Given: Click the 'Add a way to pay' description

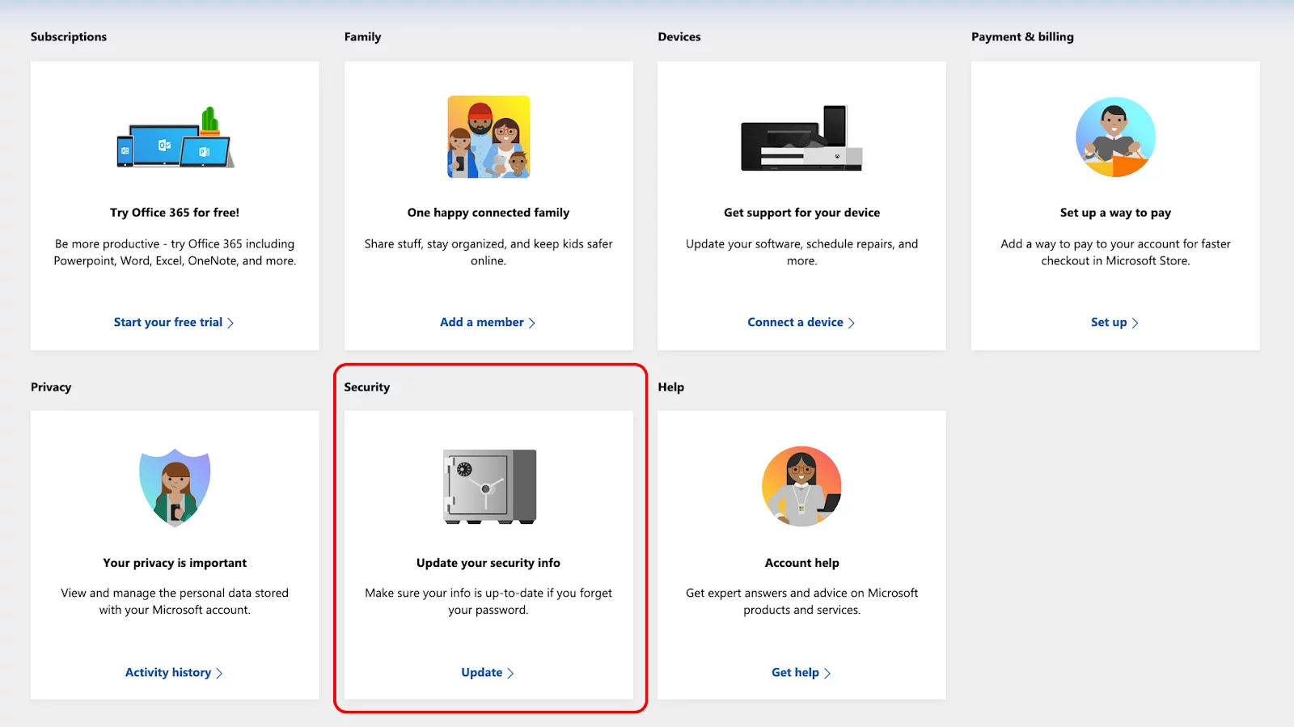Looking at the screenshot, I should coord(1115,252).
